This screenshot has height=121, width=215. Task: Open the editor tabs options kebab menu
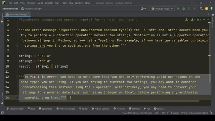[x=208, y=14]
